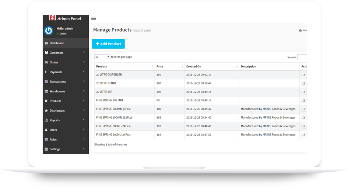Click the Orders shopping cart icon
Viewport: 348px width, 189px height.
[46, 62]
